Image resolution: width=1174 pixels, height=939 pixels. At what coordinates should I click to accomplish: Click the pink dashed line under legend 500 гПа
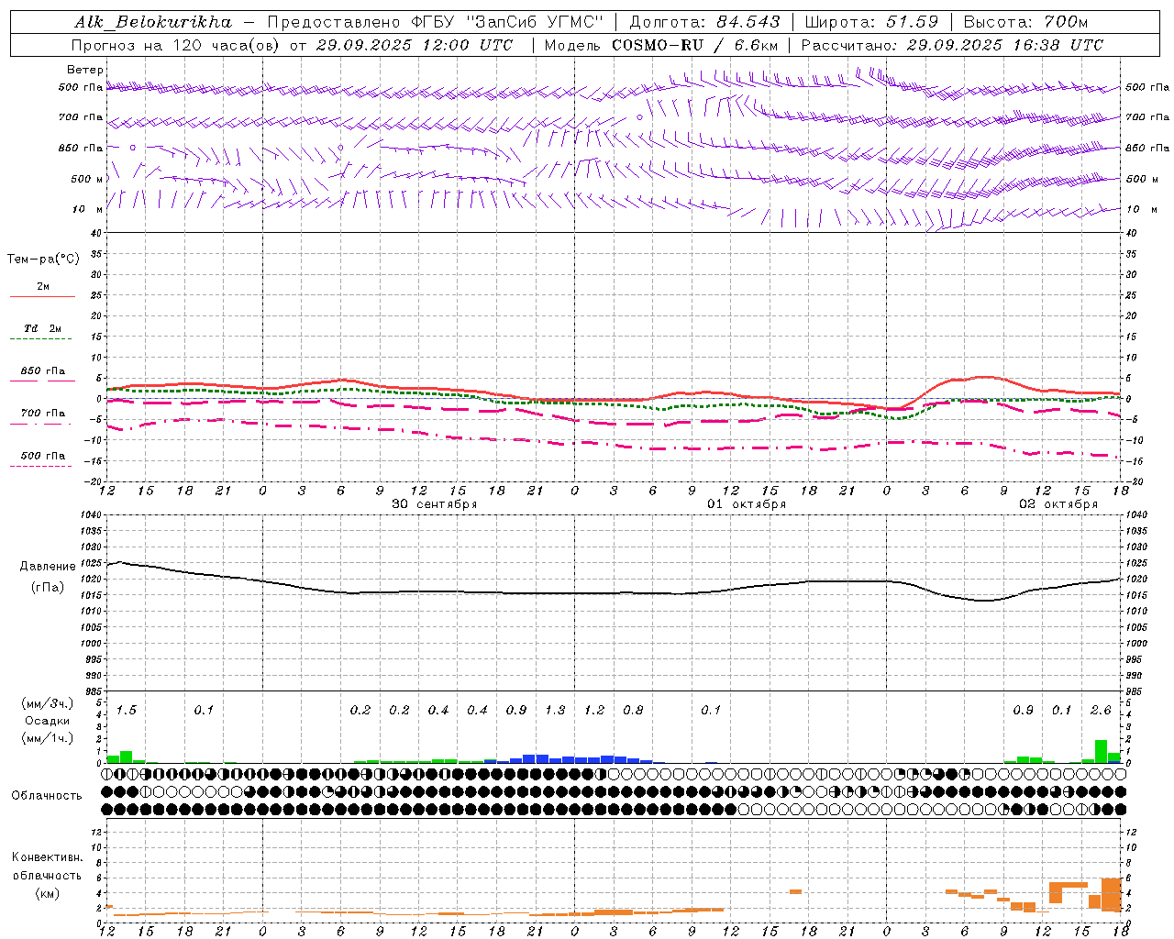[x=40, y=466]
